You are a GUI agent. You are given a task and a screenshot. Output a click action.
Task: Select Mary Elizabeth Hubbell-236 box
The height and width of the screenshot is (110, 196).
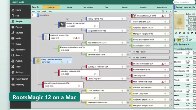63,85
